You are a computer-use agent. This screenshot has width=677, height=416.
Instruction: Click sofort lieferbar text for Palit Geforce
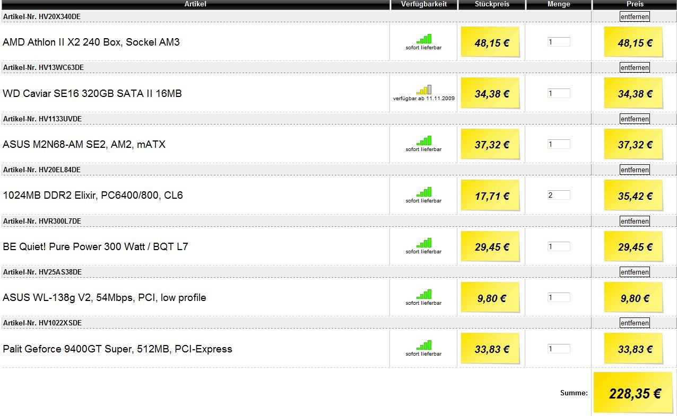(424, 354)
